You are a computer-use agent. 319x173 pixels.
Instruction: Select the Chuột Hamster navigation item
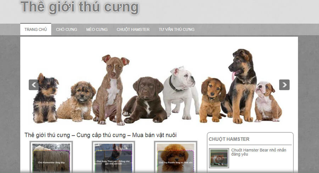point(133,29)
